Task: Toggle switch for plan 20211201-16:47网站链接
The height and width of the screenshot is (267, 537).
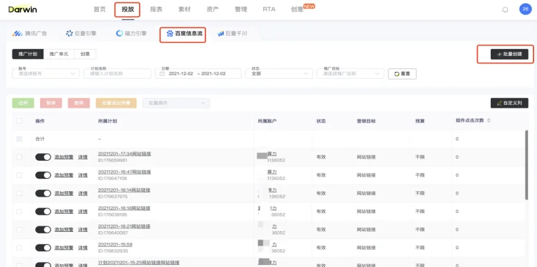Action: coord(43,175)
